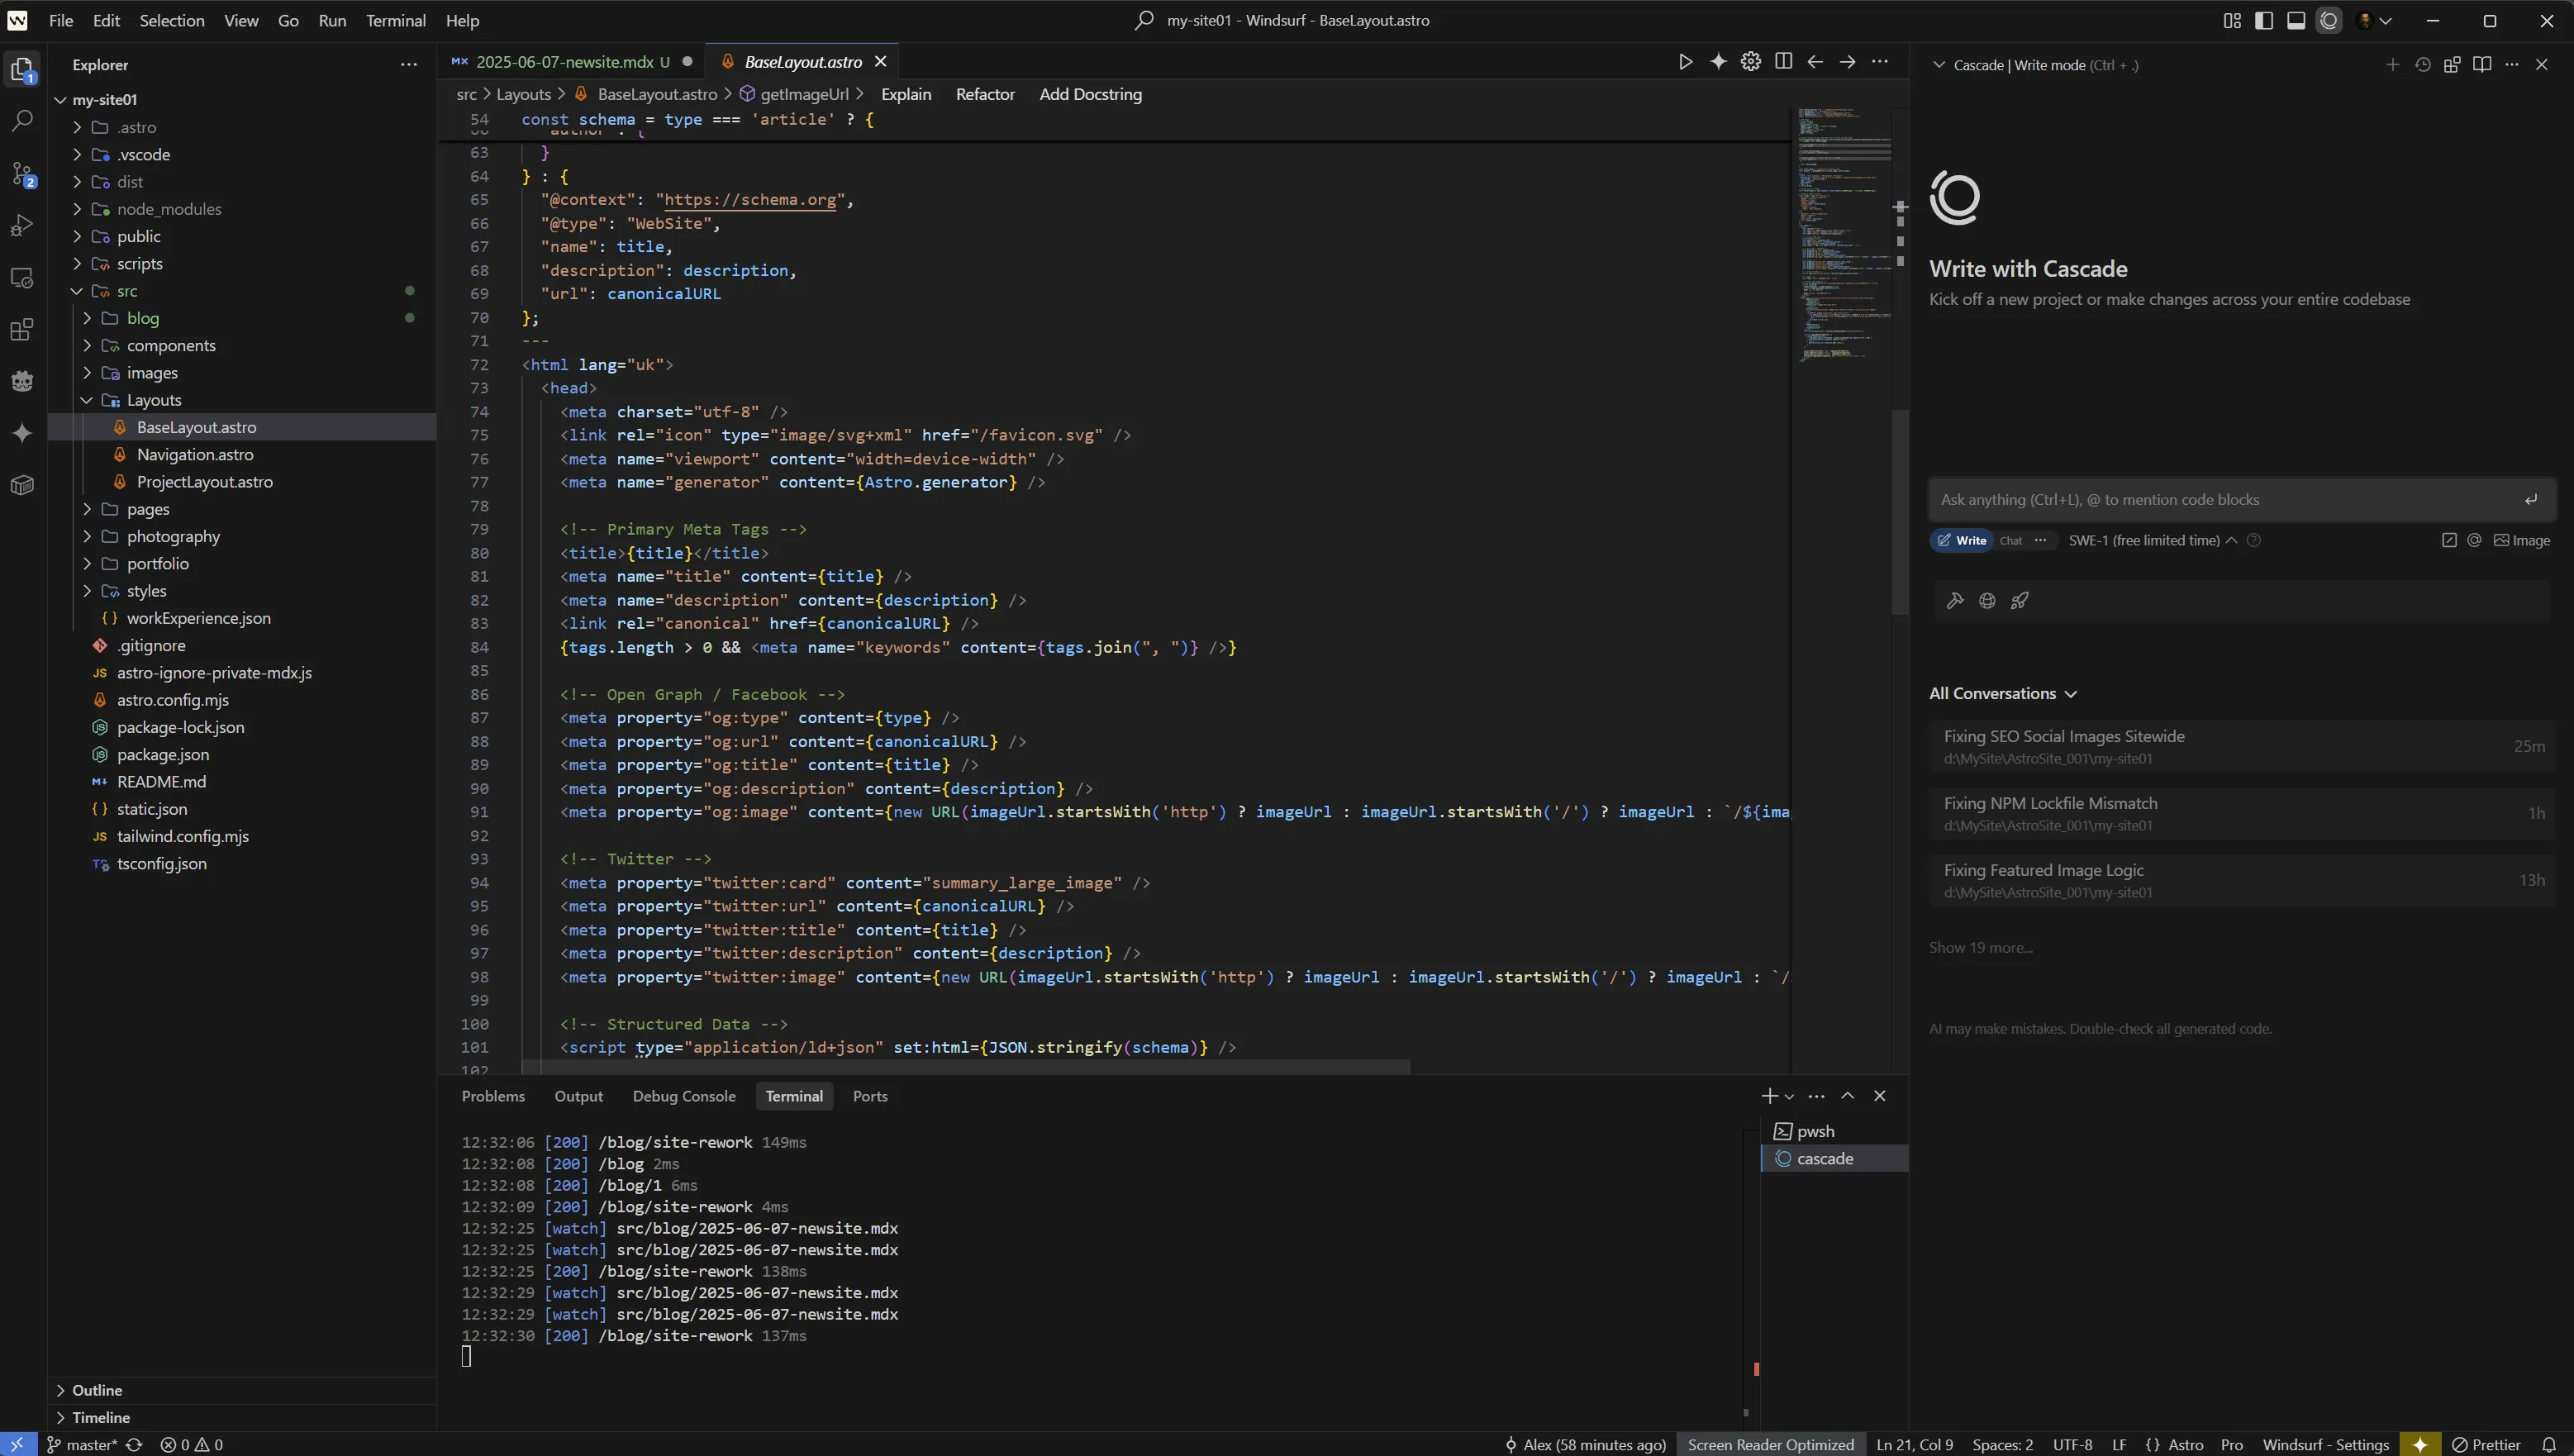Toggle the Cascade panel from title bar
The width and height of the screenshot is (2574, 1456).
(2329, 20)
